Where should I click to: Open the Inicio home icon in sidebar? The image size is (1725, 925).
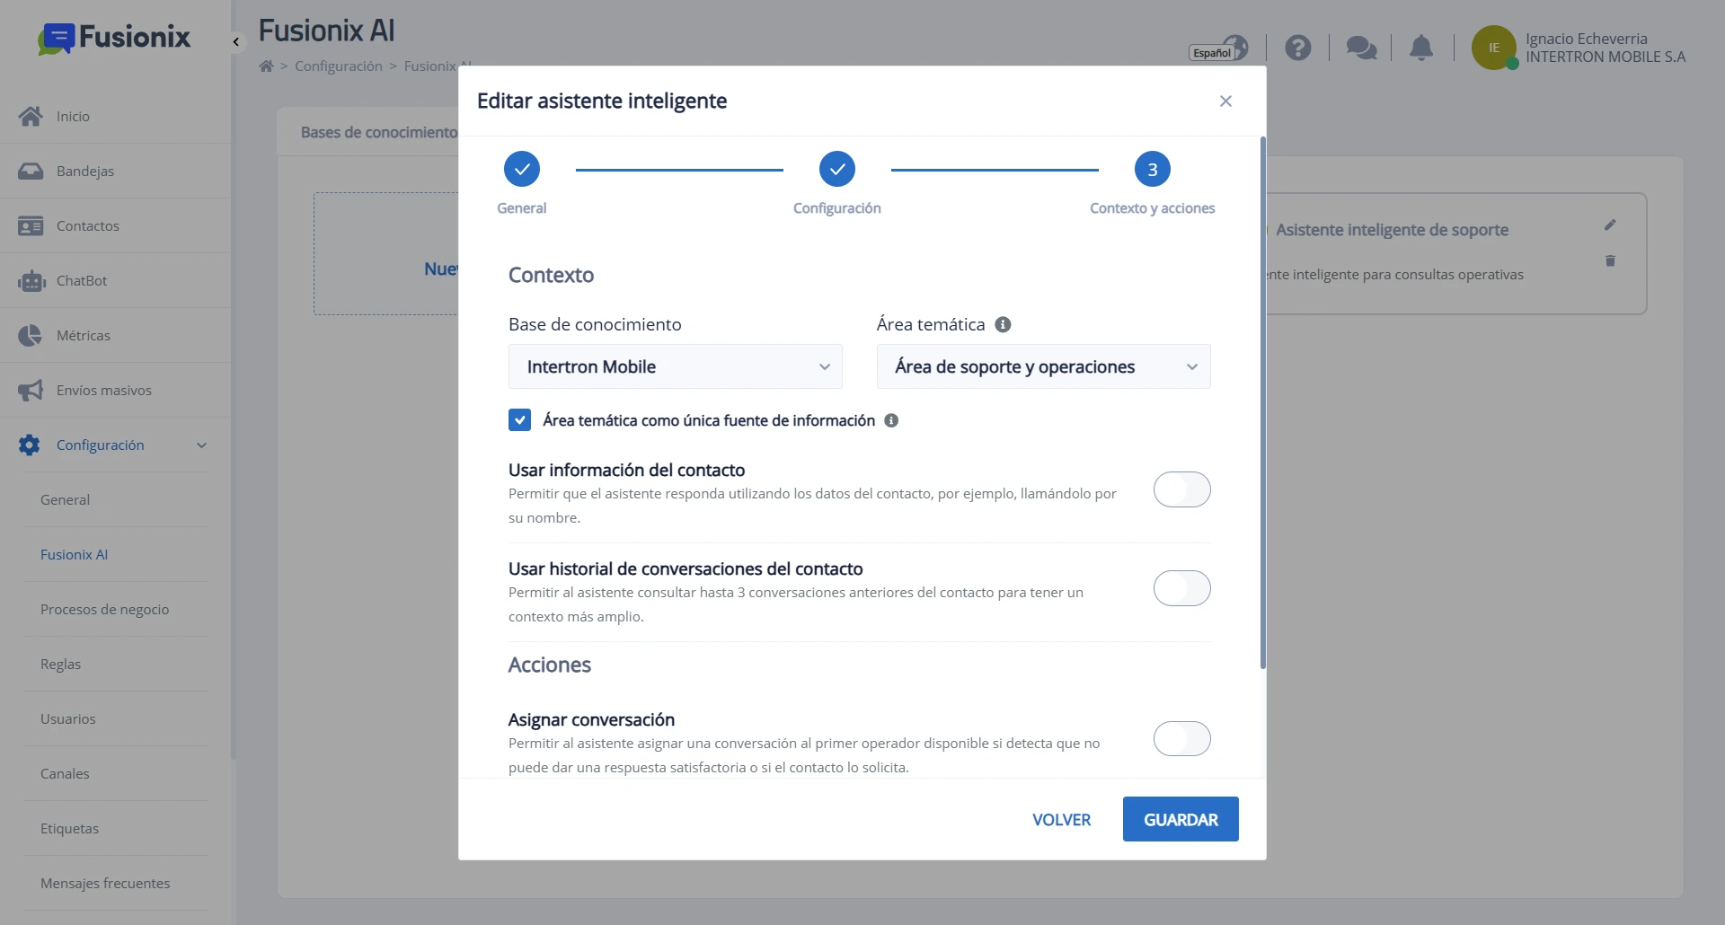31,116
